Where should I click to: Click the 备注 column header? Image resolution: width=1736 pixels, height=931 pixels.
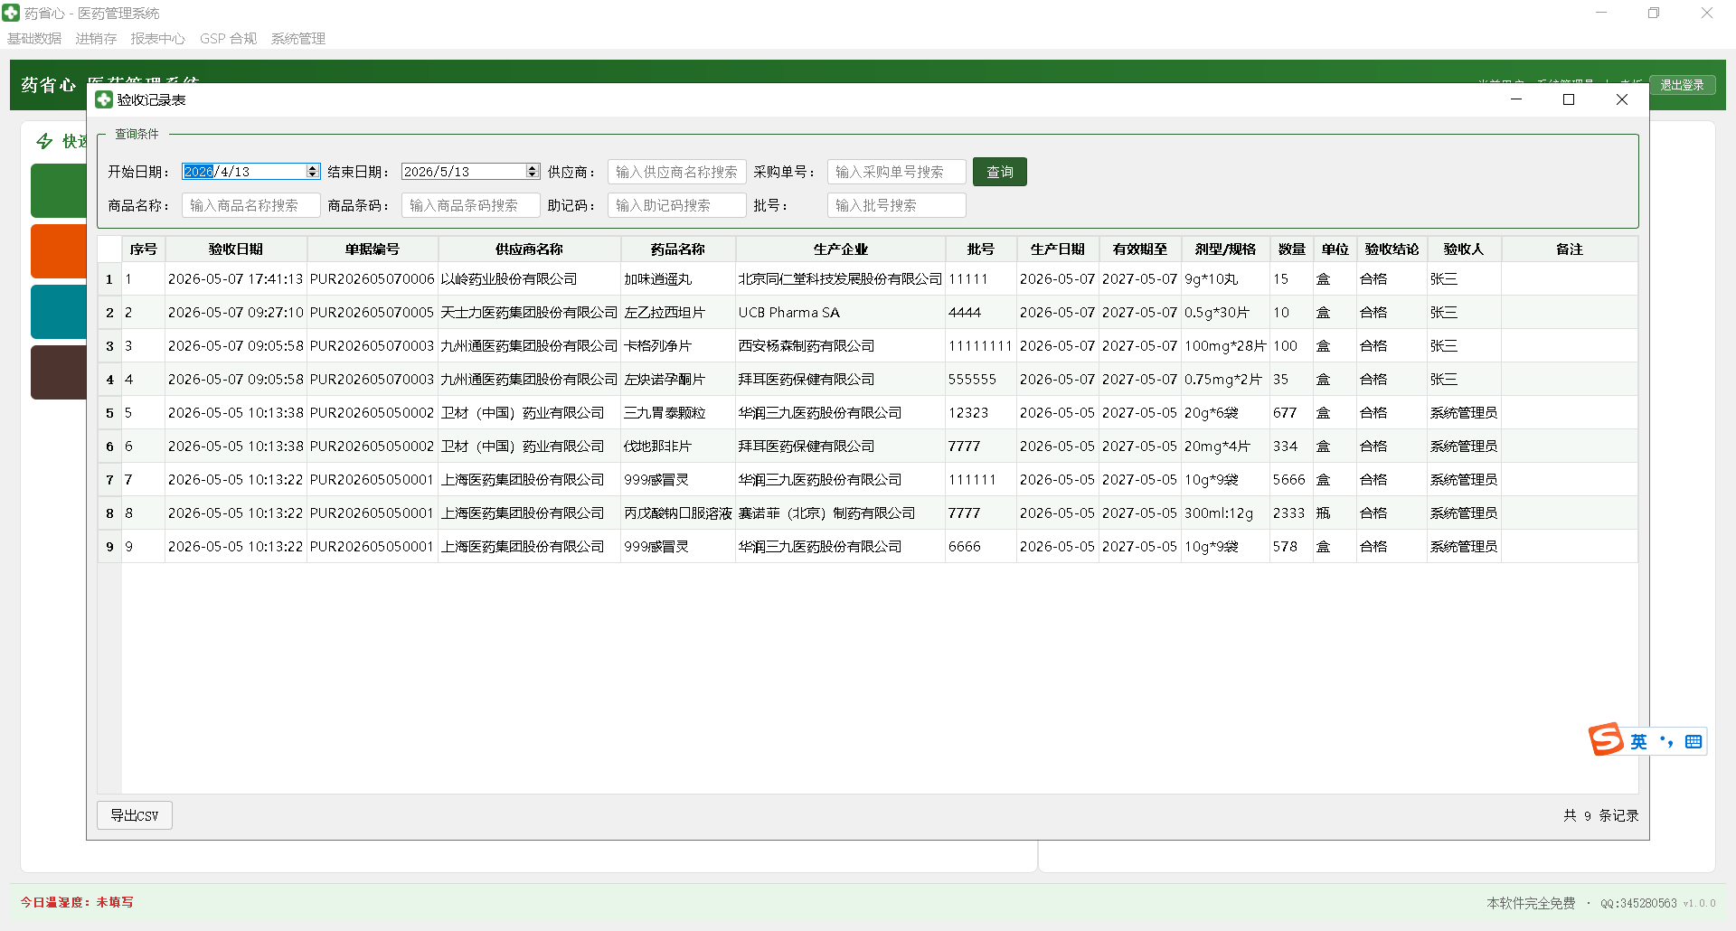click(1569, 249)
